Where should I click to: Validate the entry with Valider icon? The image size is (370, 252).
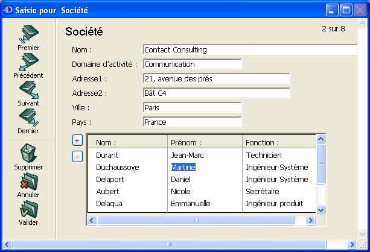pyautogui.click(x=28, y=210)
